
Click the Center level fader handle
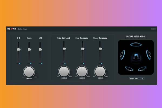point(29,50)
